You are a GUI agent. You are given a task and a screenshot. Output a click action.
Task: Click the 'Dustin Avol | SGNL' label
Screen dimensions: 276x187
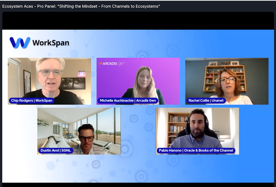[56, 150]
